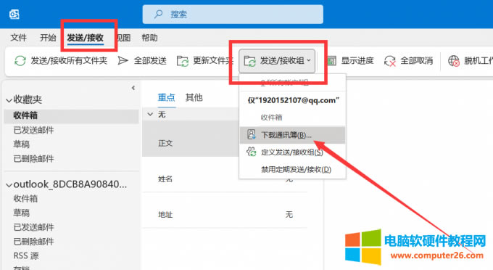Collapse the 收藏夹 folder group
The image size is (493, 270).
(x=9, y=100)
